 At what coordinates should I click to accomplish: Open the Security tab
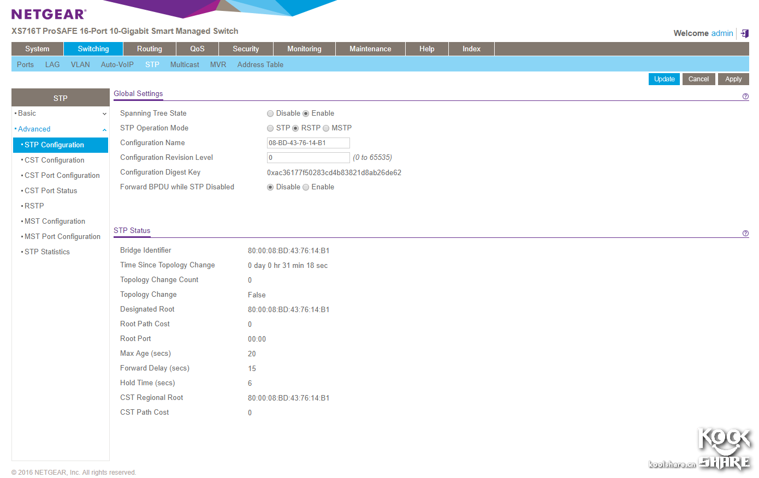246,49
